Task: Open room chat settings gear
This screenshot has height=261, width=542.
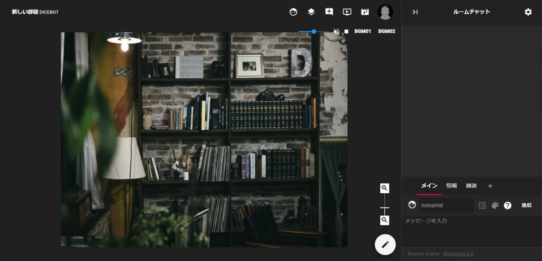Action: [x=528, y=12]
